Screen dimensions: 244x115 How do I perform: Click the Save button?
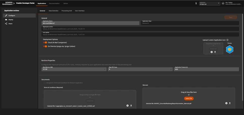(x=231, y=17)
